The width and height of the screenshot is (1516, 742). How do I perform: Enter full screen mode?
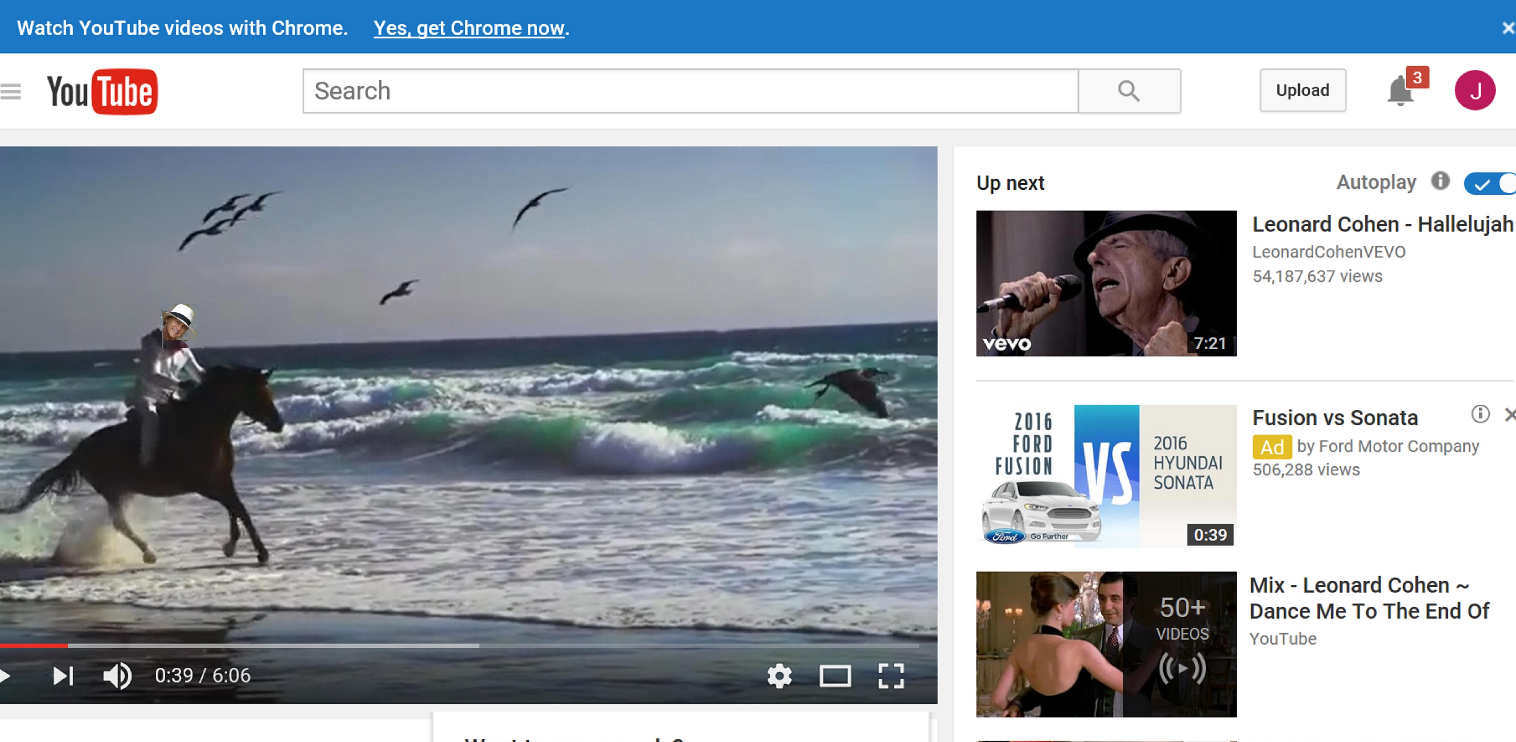[891, 676]
